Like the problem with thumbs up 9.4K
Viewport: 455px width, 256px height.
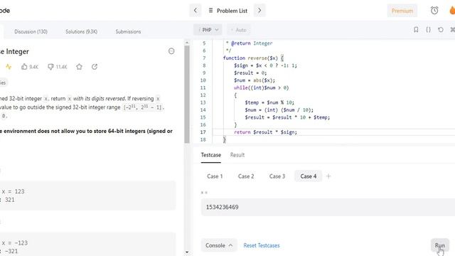coord(30,67)
